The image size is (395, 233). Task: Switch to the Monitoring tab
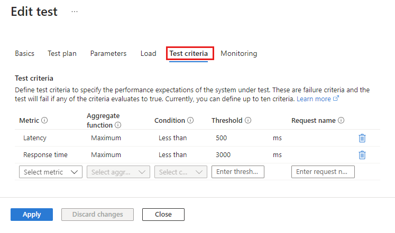click(x=239, y=53)
